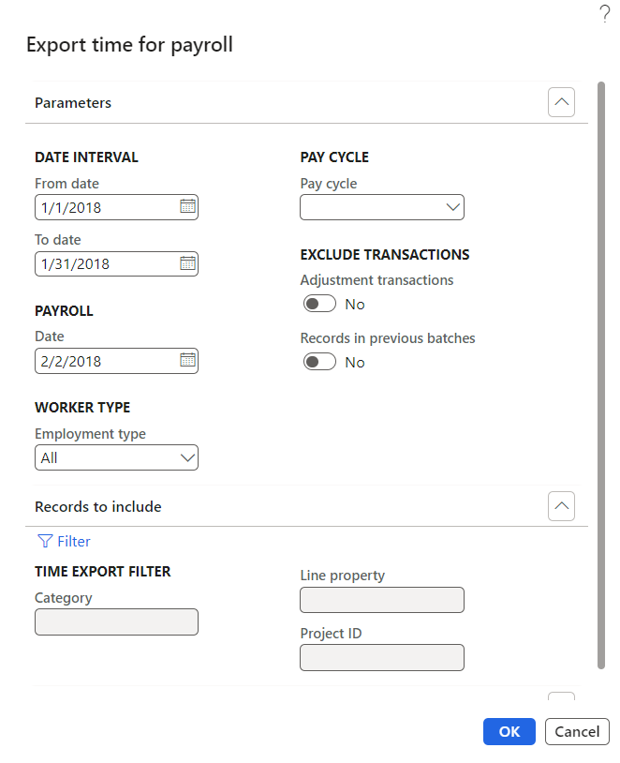Viewport: 620px width, 763px height.
Task: Collapse the Parameters section chevron
Action: pos(561,102)
